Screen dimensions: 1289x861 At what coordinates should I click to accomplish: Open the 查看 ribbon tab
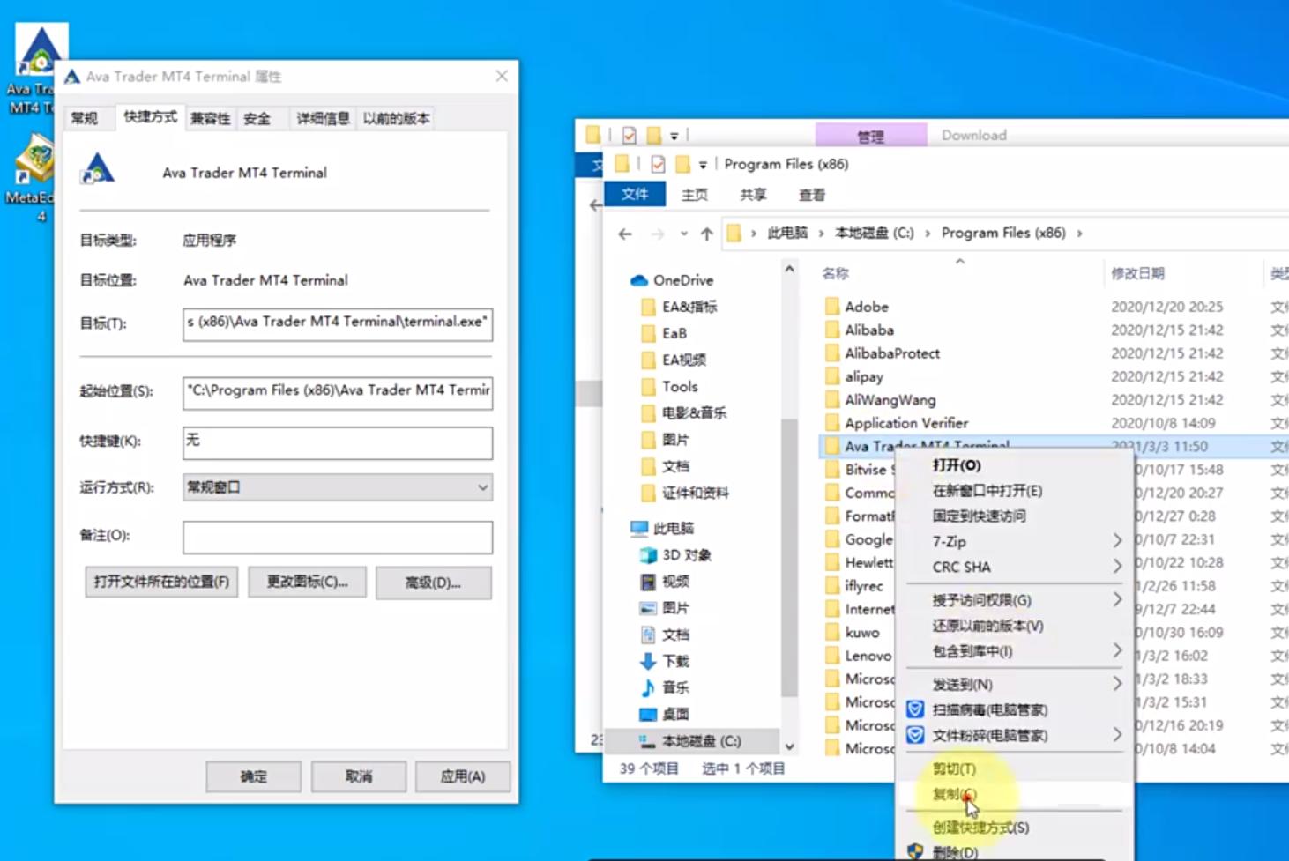click(x=811, y=195)
